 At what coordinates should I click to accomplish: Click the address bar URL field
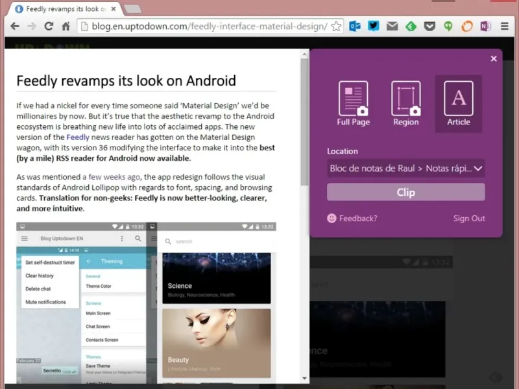[210, 26]
